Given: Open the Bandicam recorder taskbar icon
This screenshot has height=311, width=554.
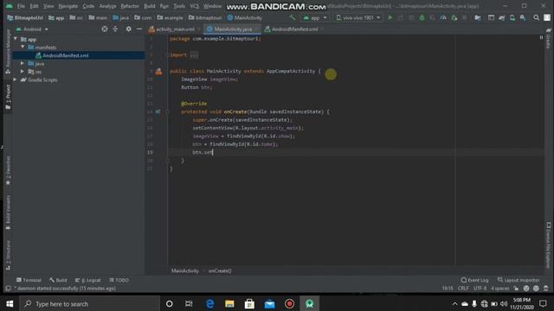Looking at the screenshot, I should coord(289,303).
